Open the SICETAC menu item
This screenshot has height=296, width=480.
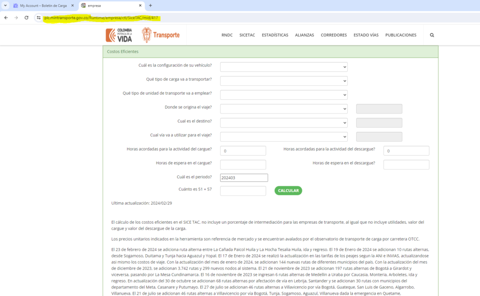[x=247, y=35]
